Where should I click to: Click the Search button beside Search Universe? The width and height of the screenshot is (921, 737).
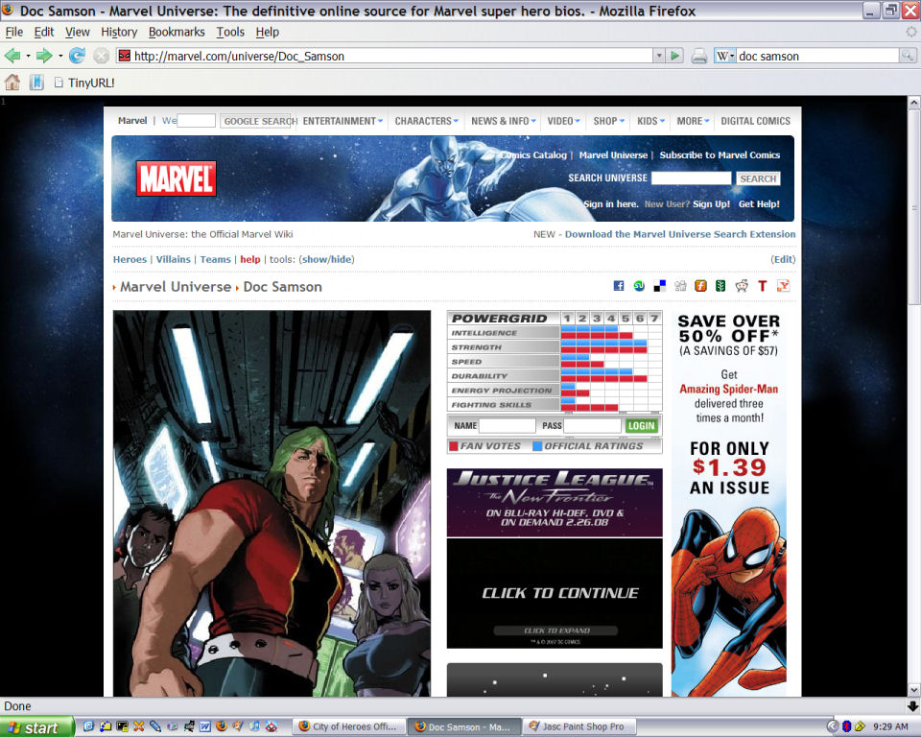758,178
